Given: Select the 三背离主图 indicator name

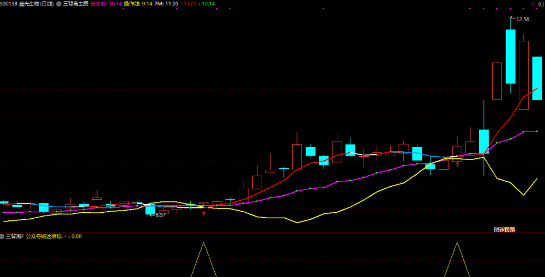Looking at the screenshot, I should pyautogui.click(x=76, y=4).
